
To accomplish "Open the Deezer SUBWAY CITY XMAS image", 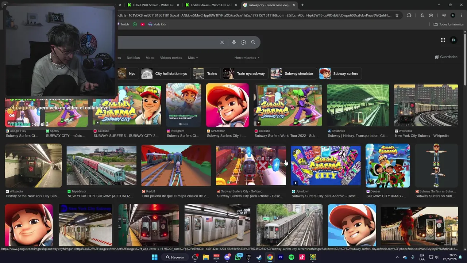I will (x=388, y=165).
